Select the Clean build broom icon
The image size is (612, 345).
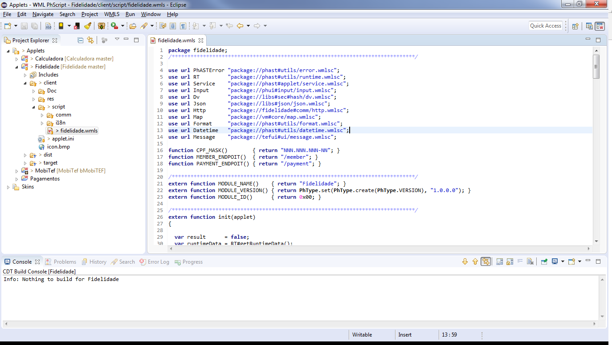tap(87, 25)
